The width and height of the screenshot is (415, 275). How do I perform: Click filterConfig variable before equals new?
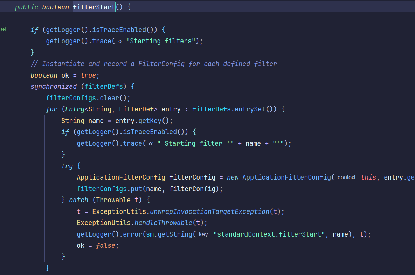tap(192, 177)
